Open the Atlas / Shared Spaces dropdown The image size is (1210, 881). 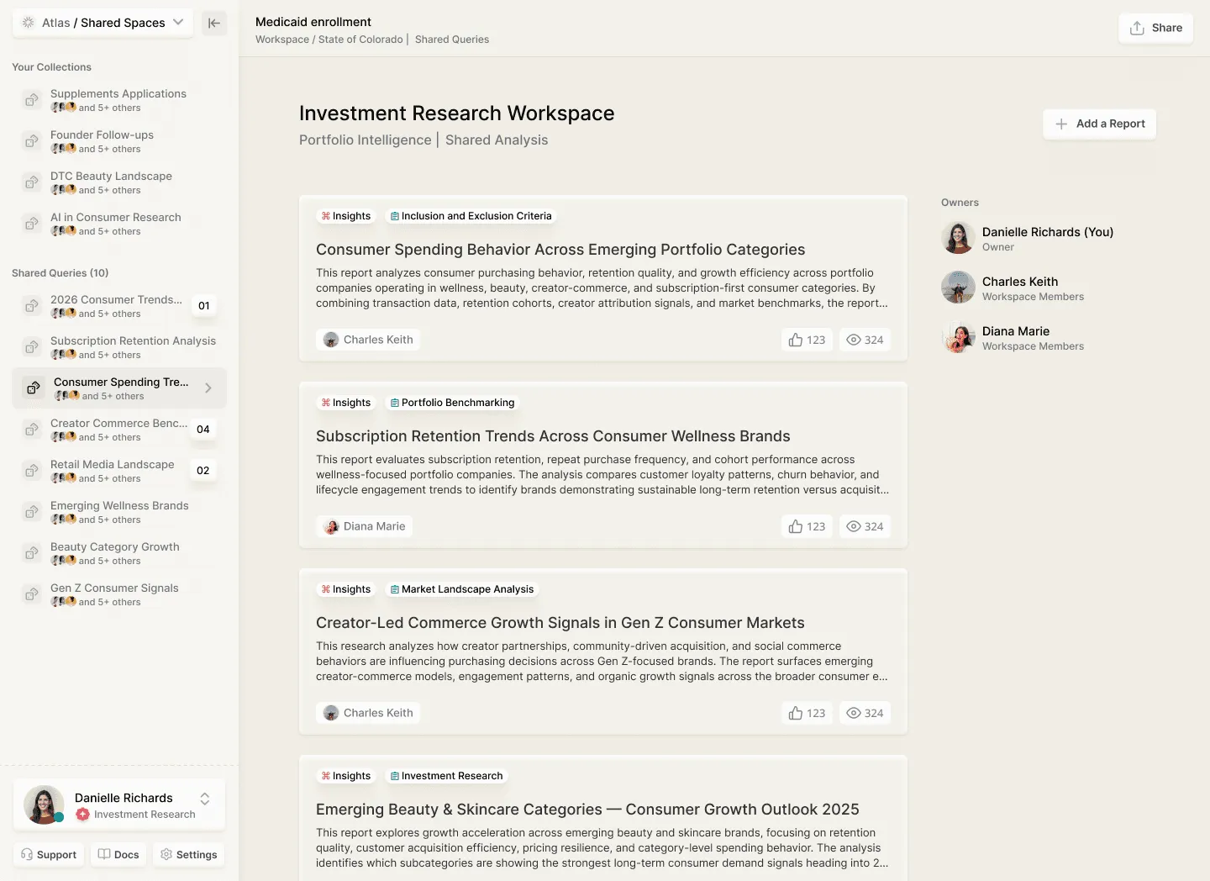(x=103, y=23)
